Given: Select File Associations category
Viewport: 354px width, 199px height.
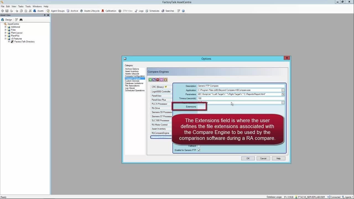Looking at the screenshot, I should [132, 86].
